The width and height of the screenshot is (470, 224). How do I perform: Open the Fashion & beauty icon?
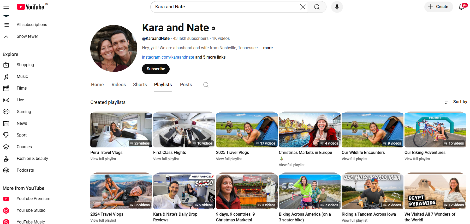(x=6, y=159)
